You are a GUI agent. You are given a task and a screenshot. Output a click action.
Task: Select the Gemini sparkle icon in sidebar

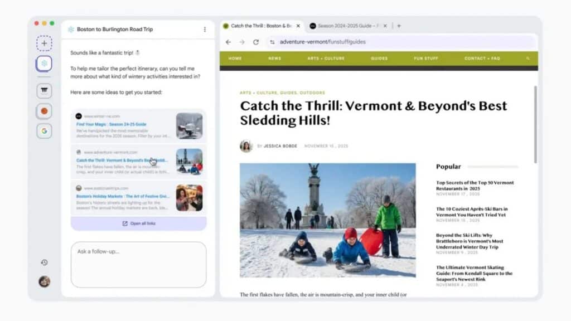point(44,64)
